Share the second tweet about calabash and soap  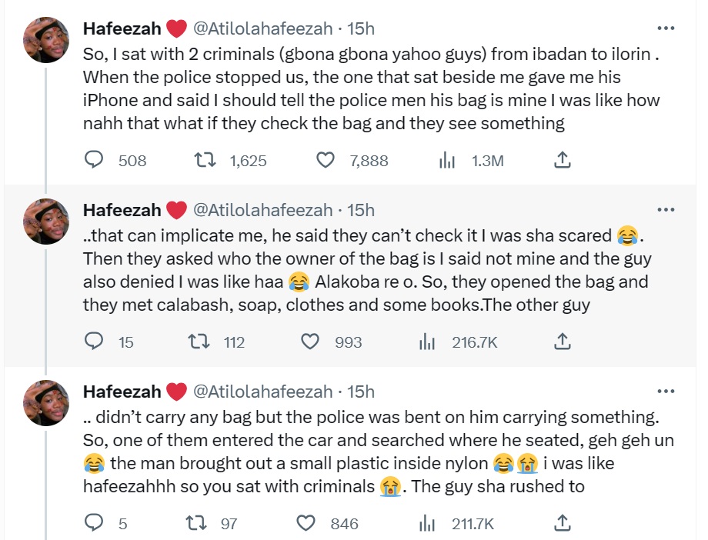point(563,342)
